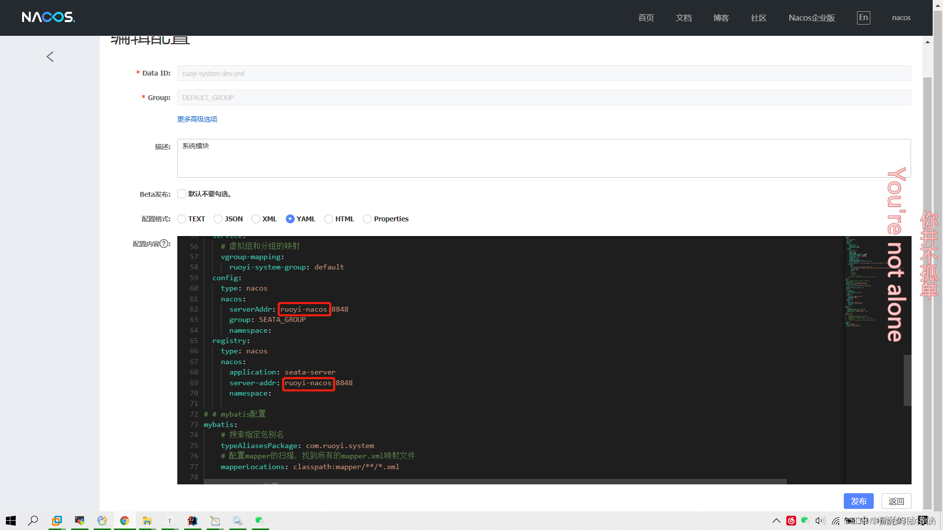Viewport: 943px width, 530px height.
Task: Click the back arrow in left sidebar
Action: click(x=50, y=57)
